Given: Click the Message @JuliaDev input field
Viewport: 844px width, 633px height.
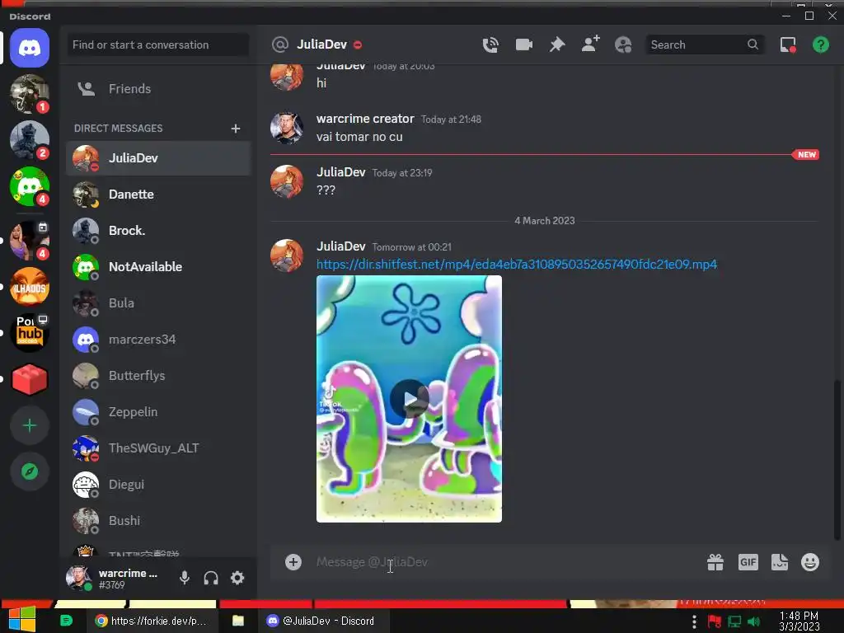Looking at the screenshot, I should (x=506, y=562).
